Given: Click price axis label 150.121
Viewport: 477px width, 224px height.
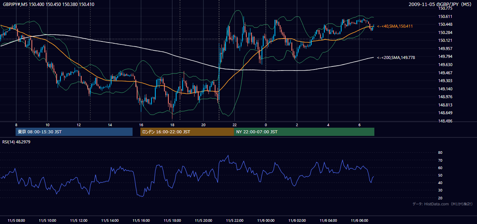Looking at the screenshot, I should point(445,41).
